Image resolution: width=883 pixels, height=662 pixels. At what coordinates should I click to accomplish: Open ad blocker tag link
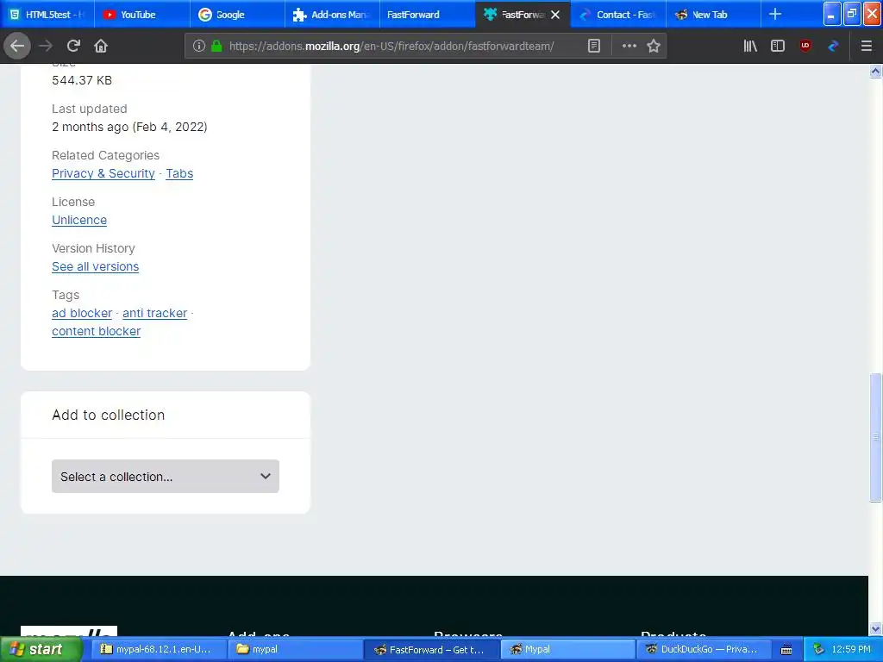pos(82,313)
